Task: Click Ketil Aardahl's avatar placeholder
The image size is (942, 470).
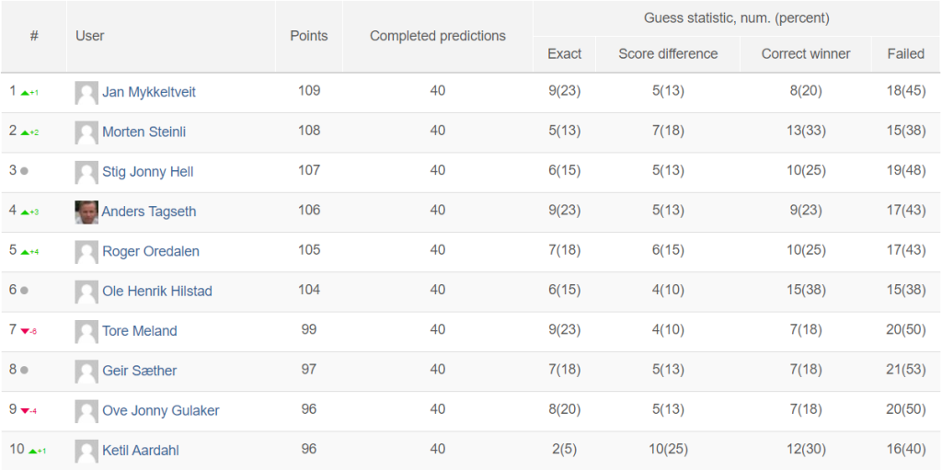Action: [x=86, y=452]
